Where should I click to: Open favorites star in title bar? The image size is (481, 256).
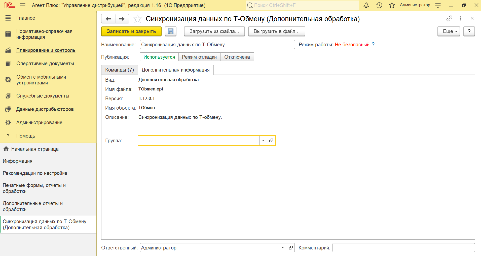click(392, 5)
